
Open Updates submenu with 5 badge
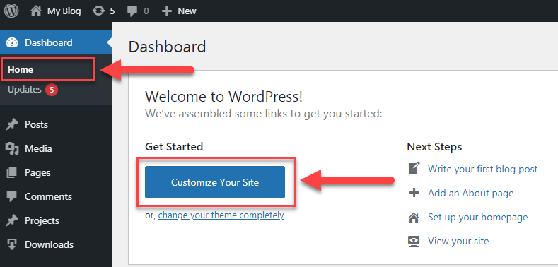click(x=33, y=90)
